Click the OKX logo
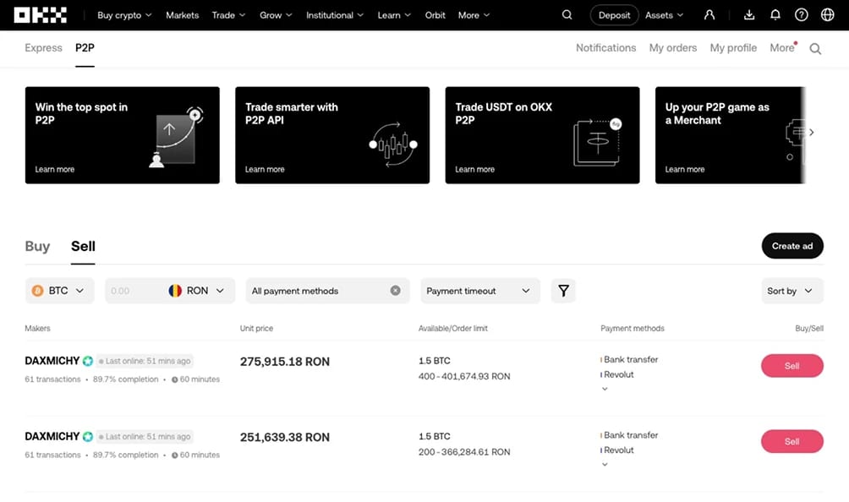The width and height of the screenshot is (849, 502). click(x=41, y=15)
